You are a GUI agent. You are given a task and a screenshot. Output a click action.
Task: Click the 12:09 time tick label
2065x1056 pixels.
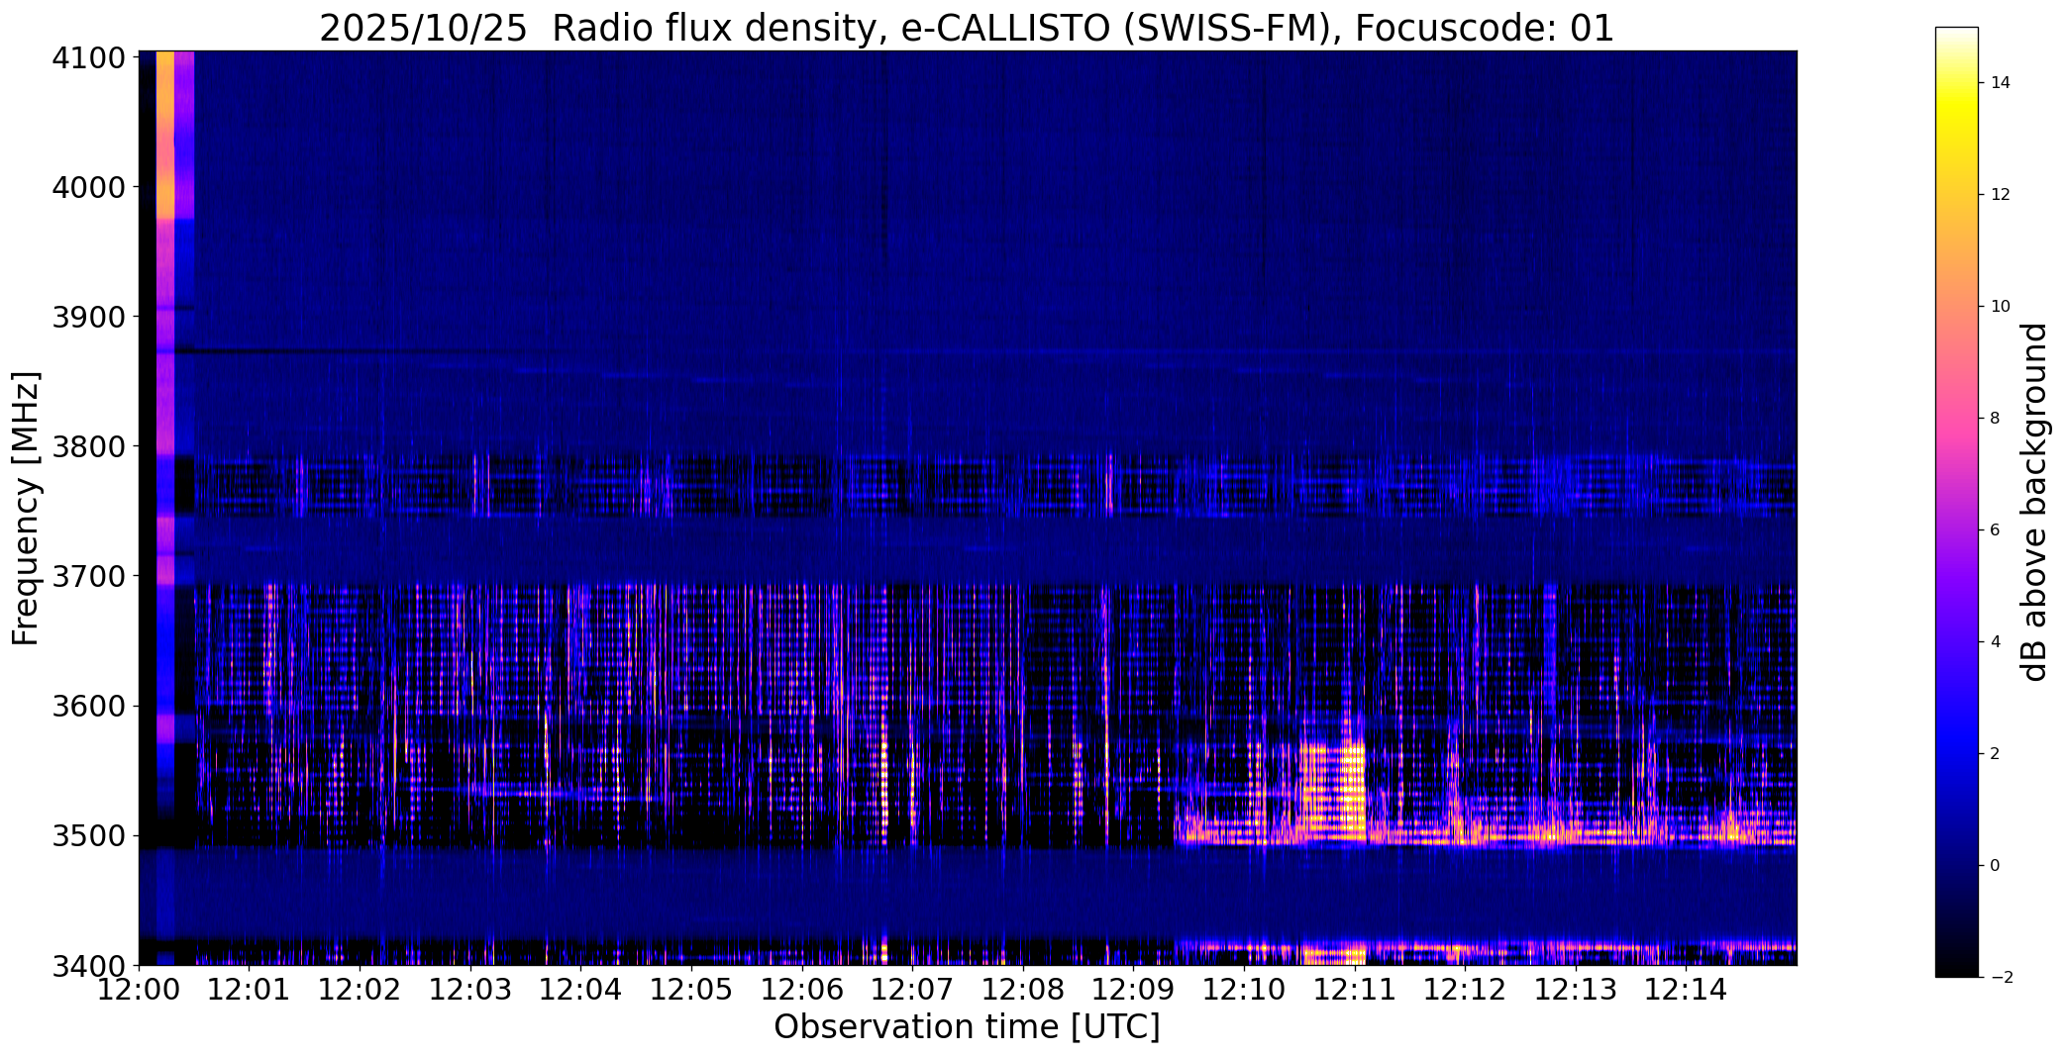pos(1134,990)
